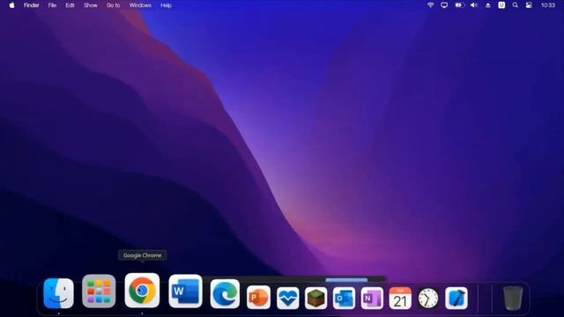Launch Microsoft Edge from the dock
The height and width of the screenshot is (317, 564).
coord(225,293)
